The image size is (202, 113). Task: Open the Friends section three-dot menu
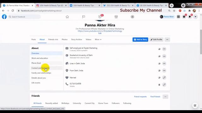click(165, 97)
